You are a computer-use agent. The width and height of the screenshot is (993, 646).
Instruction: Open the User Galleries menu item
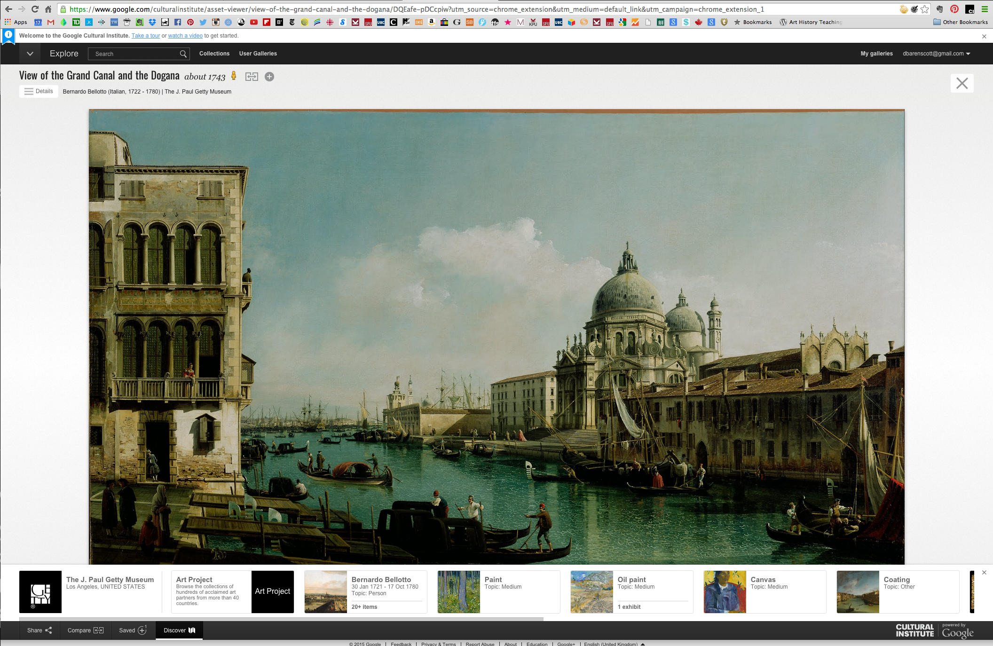(x=258, y=54)
